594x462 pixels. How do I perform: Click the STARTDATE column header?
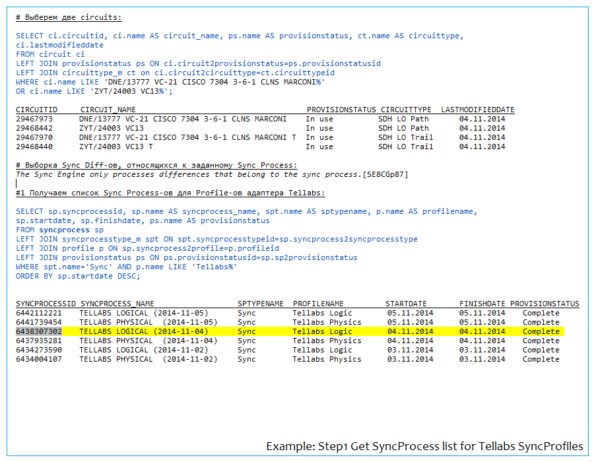coord(406,304)
